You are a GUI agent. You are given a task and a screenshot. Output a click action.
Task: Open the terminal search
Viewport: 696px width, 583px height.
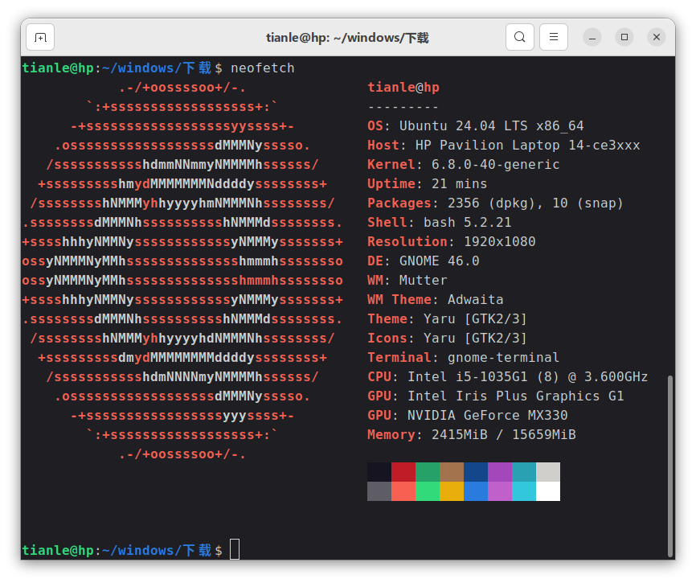520,37
